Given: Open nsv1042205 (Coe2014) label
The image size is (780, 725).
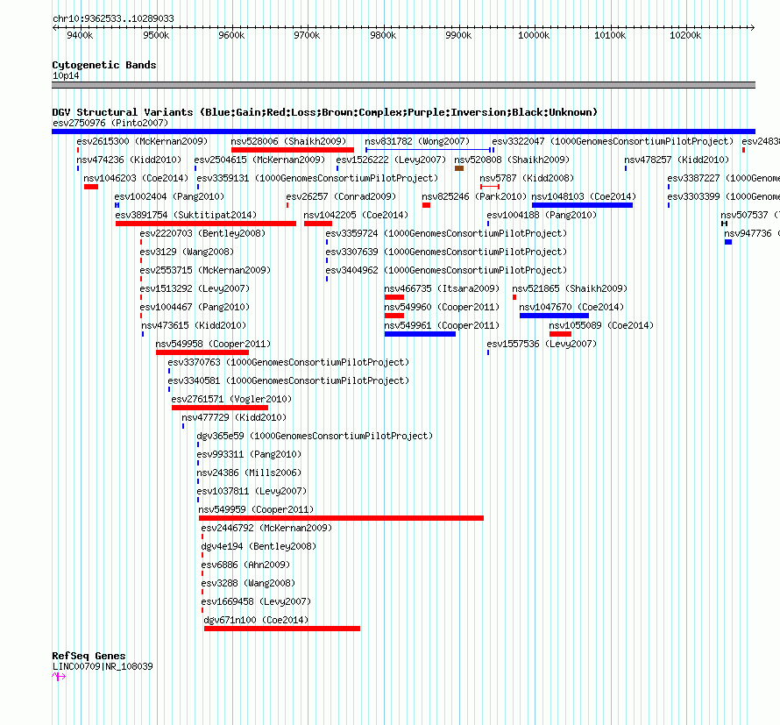Looking at the screenshot, I should [x=356, y=215].
